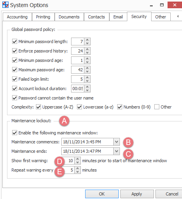Decrease failed login limit value
The image size is (182, 199).
point(87,81)
